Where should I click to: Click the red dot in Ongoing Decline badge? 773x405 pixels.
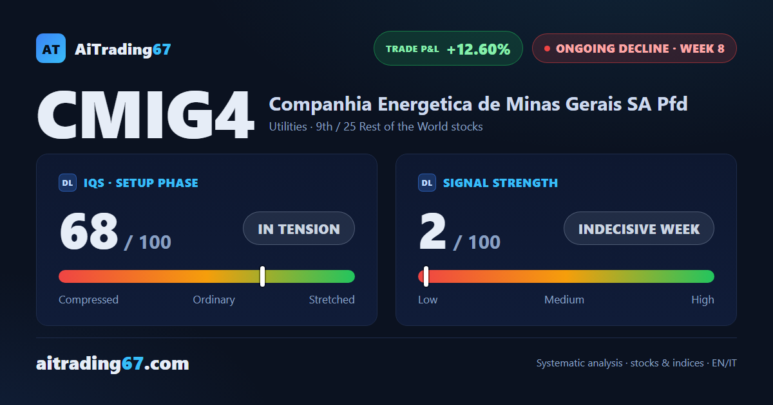pos(547,48)
